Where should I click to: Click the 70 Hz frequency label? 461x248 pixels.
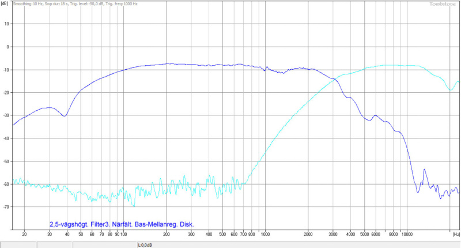[x=102, y=235]
